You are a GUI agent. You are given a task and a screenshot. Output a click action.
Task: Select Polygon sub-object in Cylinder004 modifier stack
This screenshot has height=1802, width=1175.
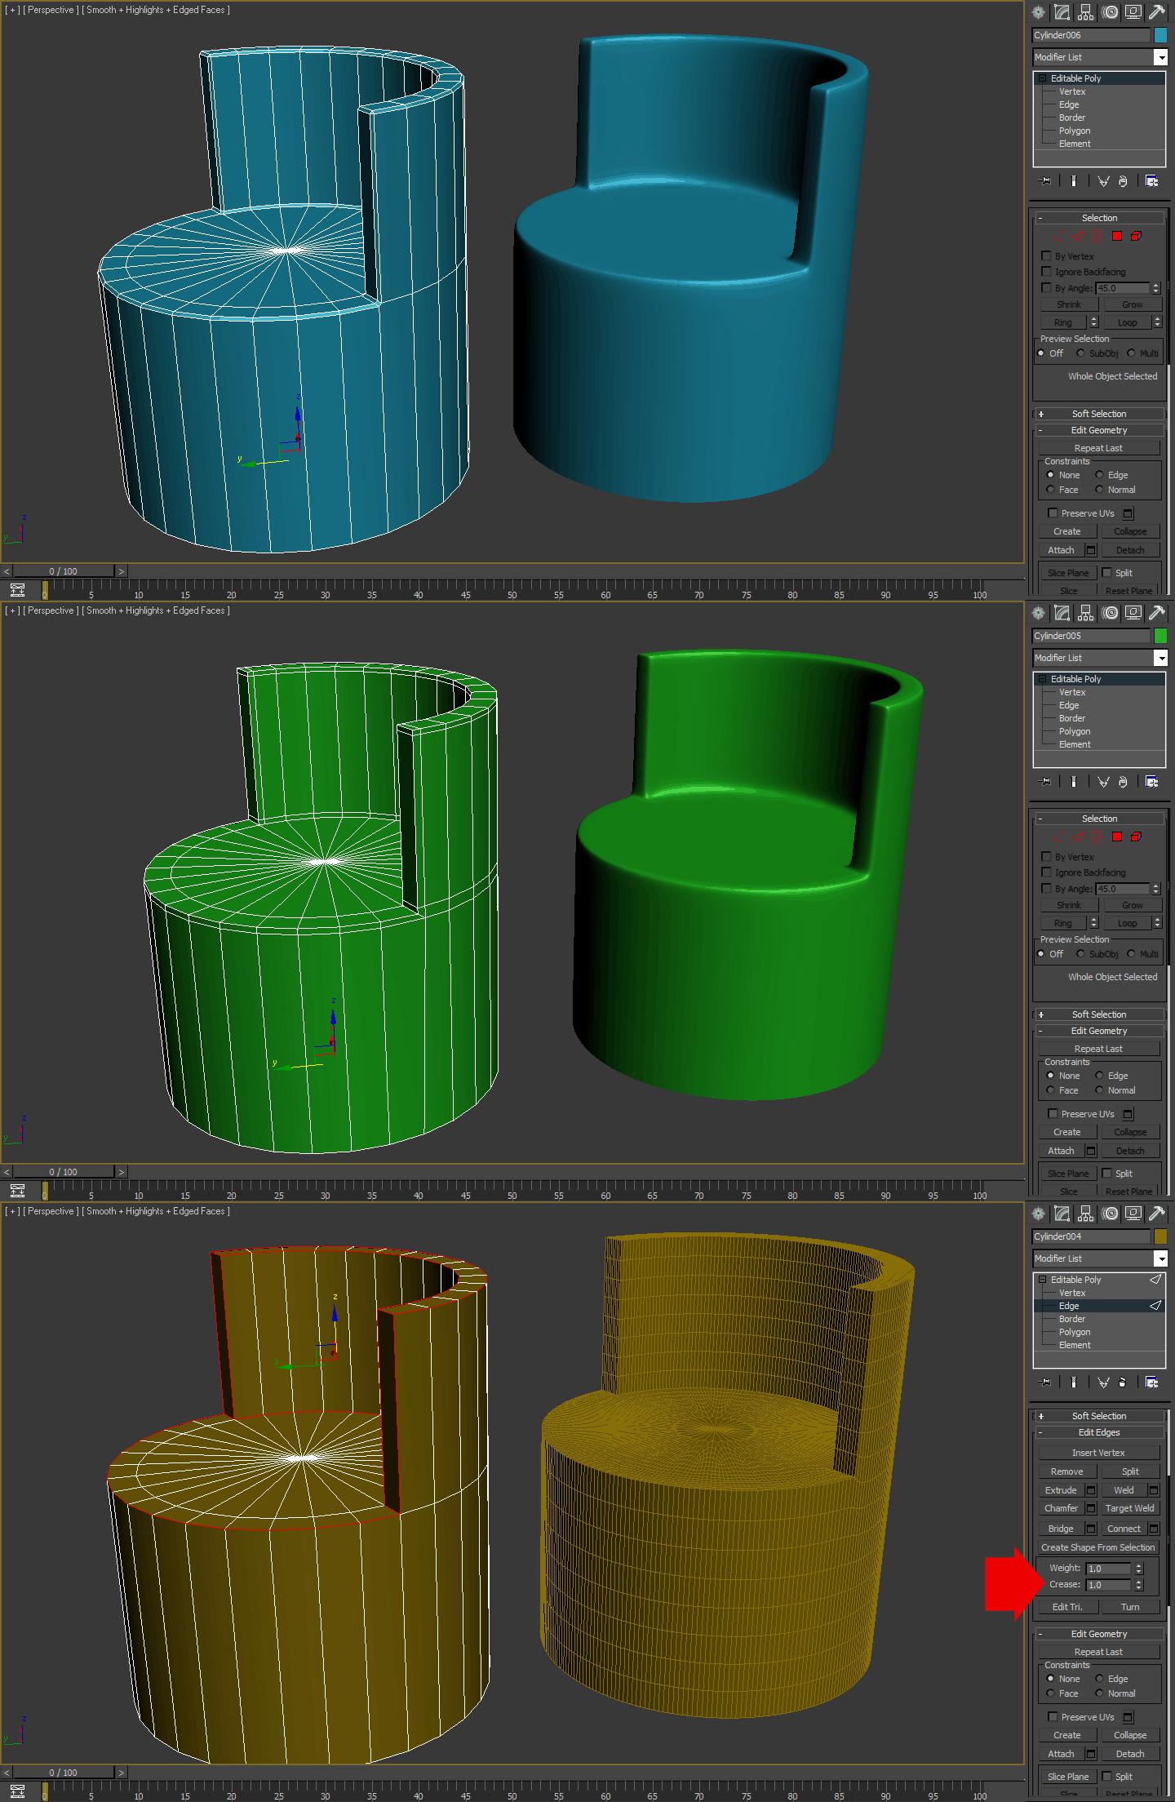[1075, 1332]
